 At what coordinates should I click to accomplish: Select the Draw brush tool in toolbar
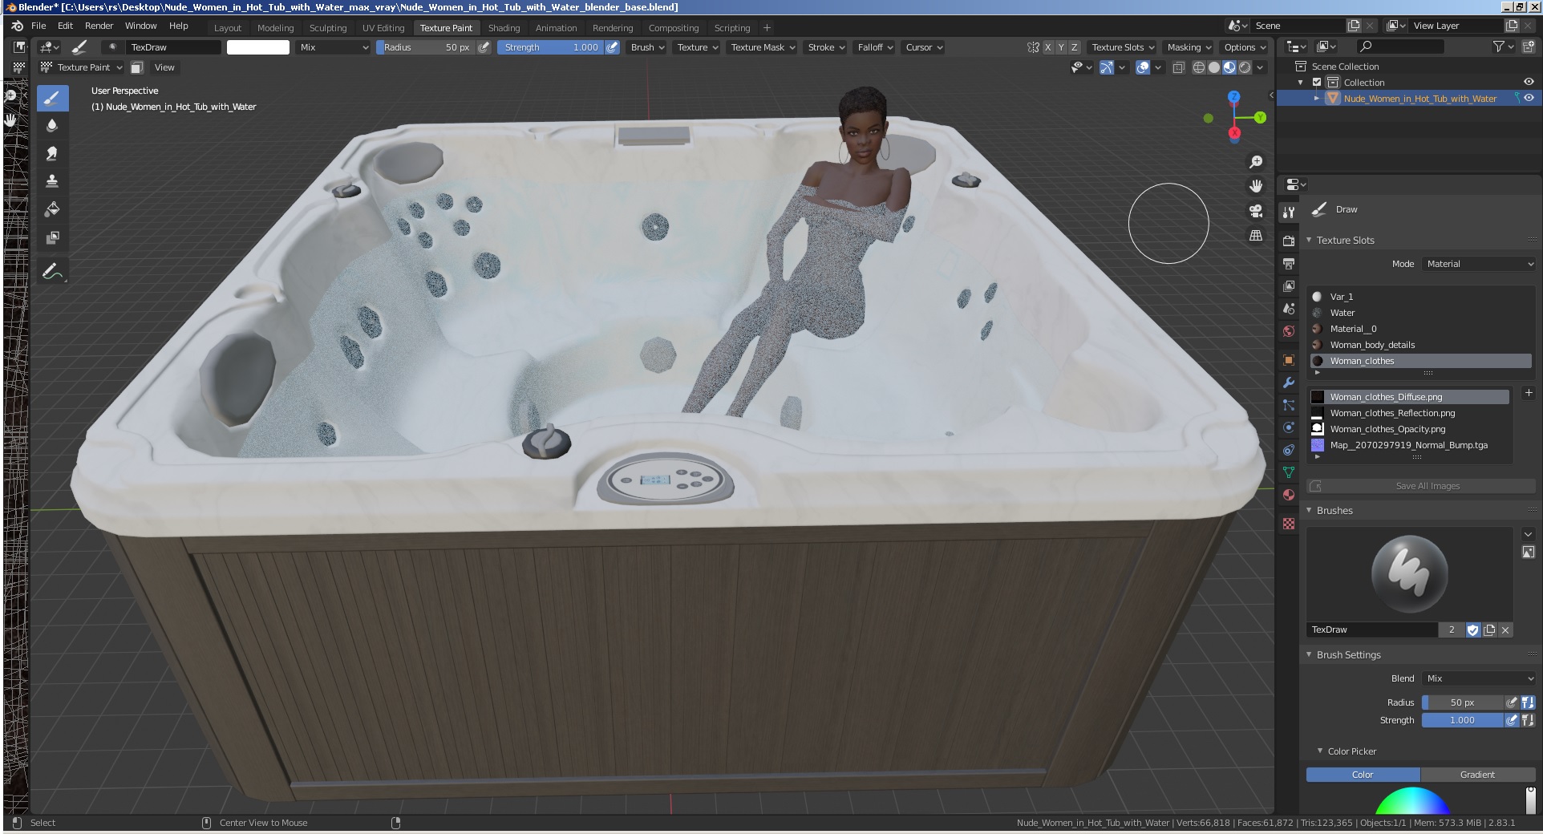(x=52, y=99)
